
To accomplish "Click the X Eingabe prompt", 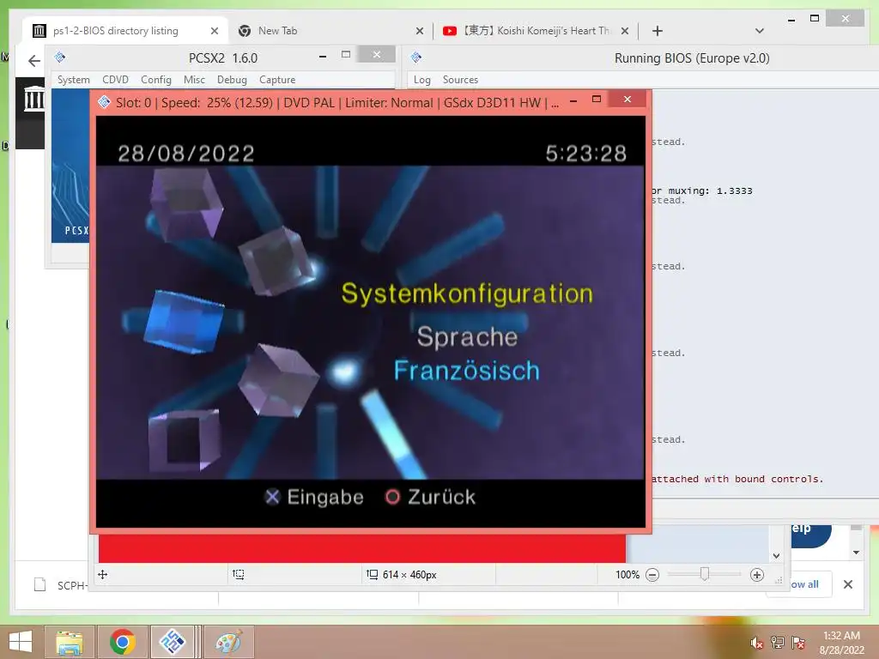I will [314, 497].
